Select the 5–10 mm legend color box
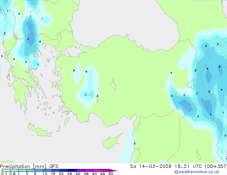 point(39,170)
